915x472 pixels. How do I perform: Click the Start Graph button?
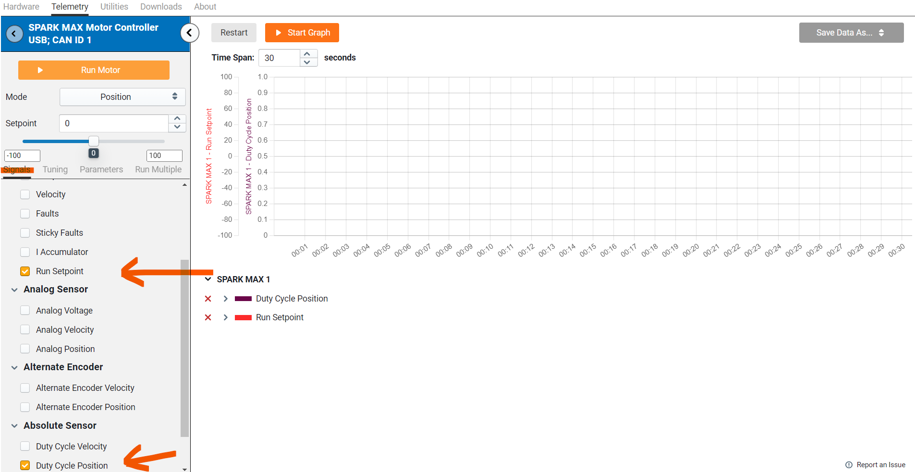(302, 33)
